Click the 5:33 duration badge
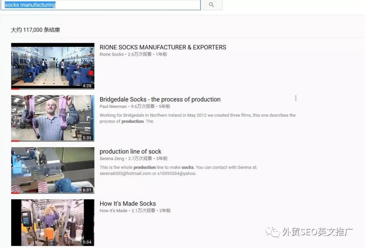The image size is (365, 248). (87, 138)
